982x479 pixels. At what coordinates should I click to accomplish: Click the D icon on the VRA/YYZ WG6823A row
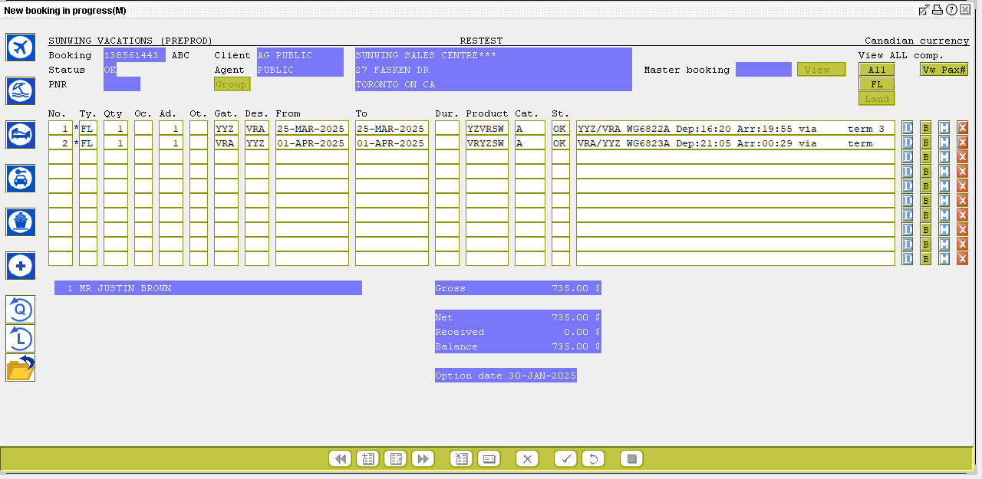[x=908, y=143]
